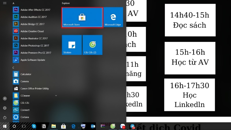Open the Microsoft Edge tile
Image resolution: width=231 pixels, height=130 pixels.
(113, 17)
